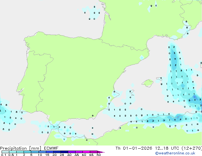Click the above-50 arrow tip of legend

[101, 152]
